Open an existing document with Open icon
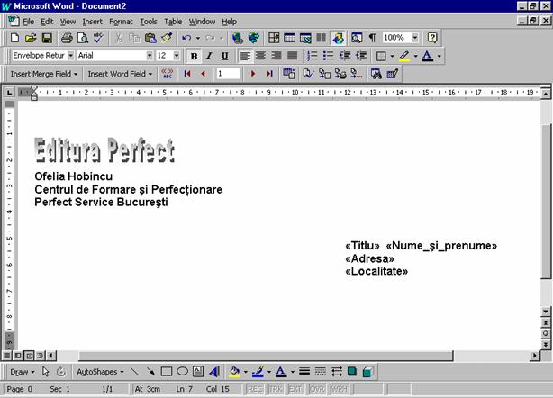553x398 pixels. click(x=31, y=39)
